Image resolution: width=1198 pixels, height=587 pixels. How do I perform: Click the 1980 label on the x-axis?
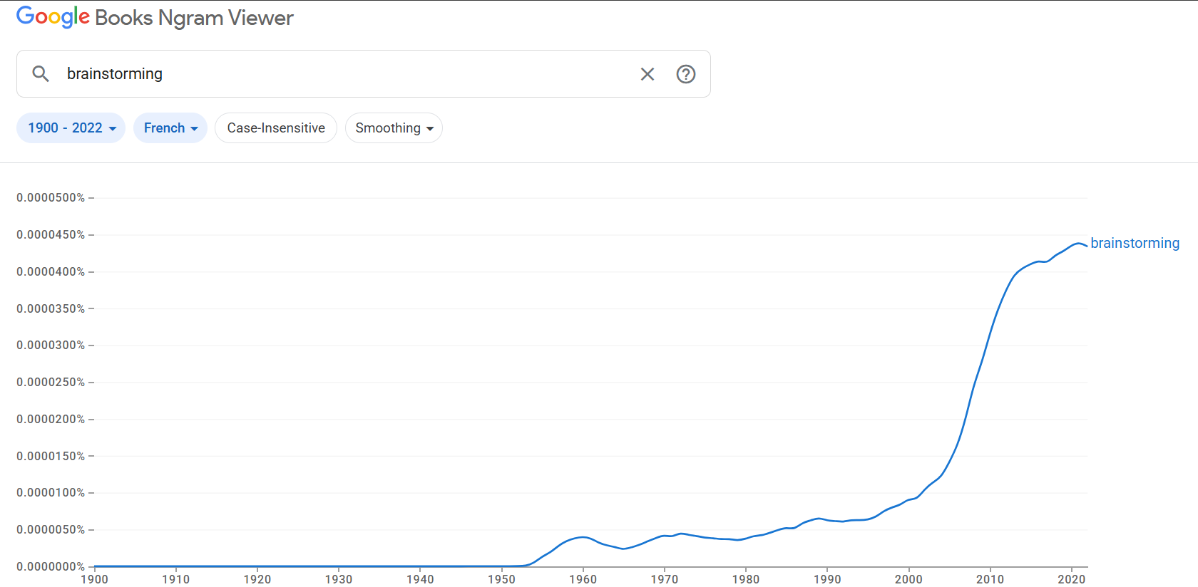coord(746,579)
